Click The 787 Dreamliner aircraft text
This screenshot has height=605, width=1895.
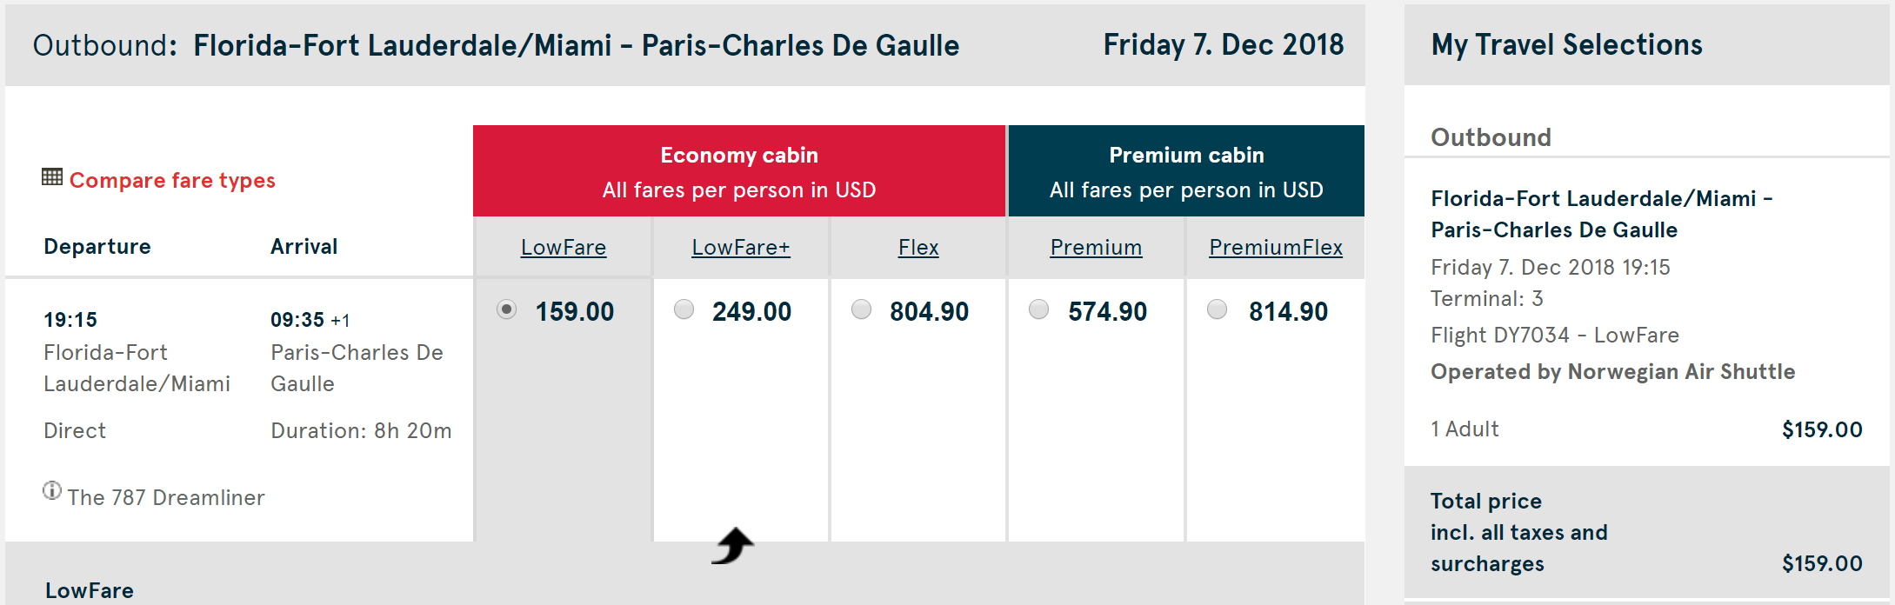166,498
